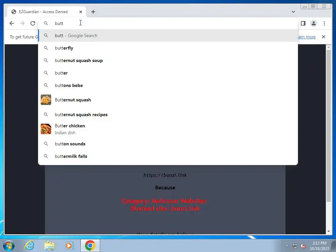The width and height of the screenshot is (336, 252).
Task: Click into the address bar containing butt
Action: 168,23
